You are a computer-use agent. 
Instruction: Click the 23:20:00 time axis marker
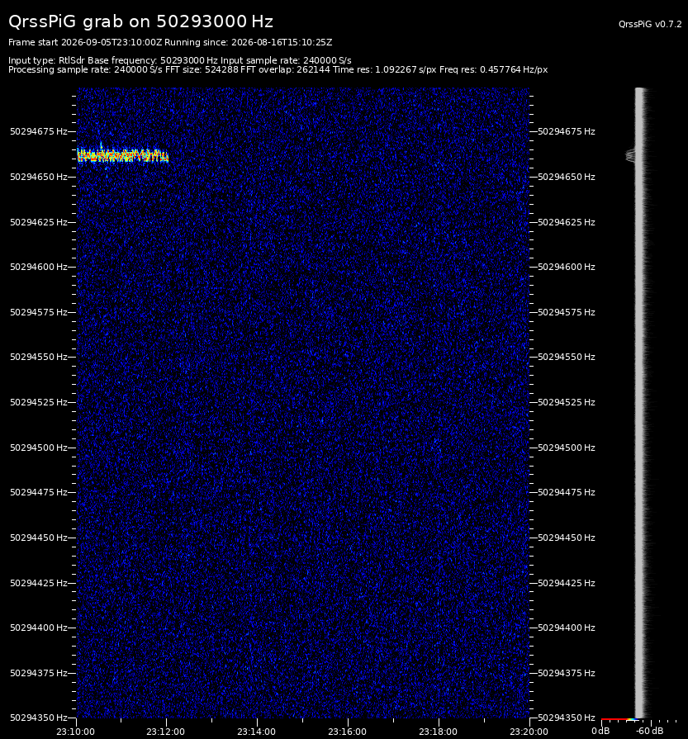pos(529,732)
